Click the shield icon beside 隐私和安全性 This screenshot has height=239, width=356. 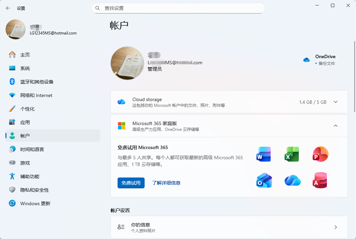tap(12, 190)
